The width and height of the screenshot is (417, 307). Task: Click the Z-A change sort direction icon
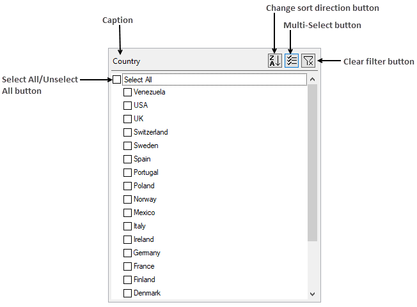pos(275,61)
